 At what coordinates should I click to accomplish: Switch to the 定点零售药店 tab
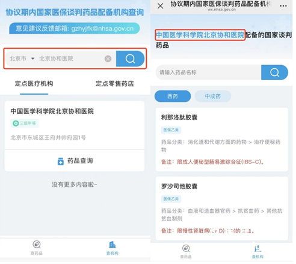(x=115, y=84)
